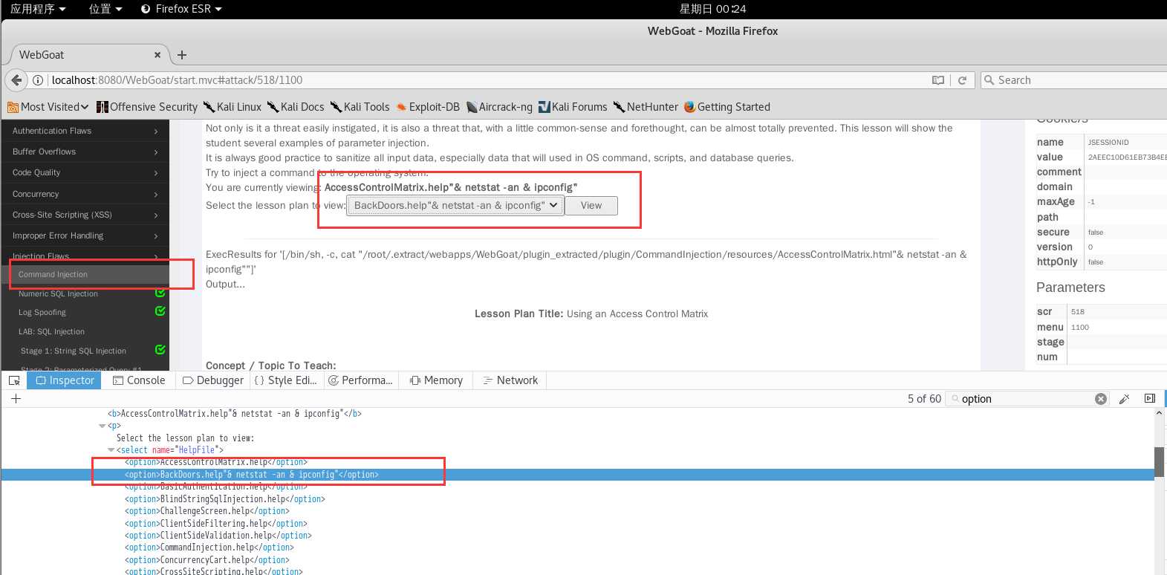The image size is (1167, 575).
Task: Select the highlighted BackDoors.help option node
Action: (x=252, y=475)
